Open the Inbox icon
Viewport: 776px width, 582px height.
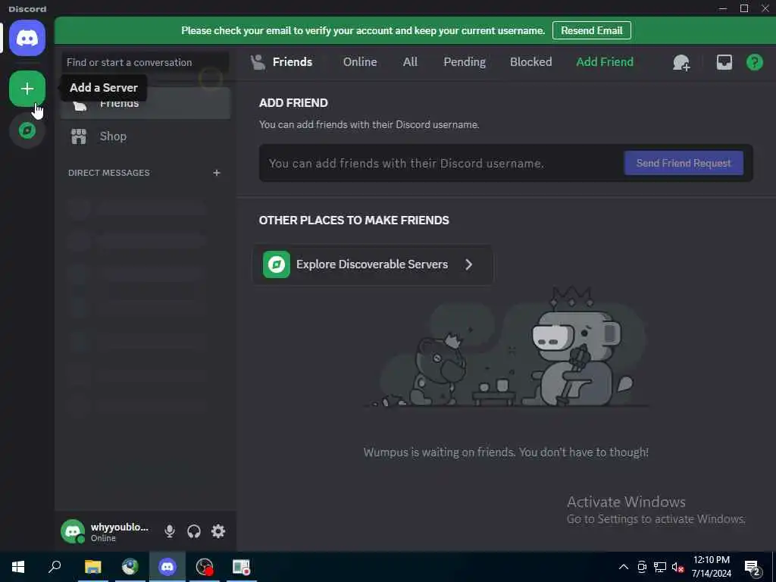pyautogui.click(x=724, y=62)
